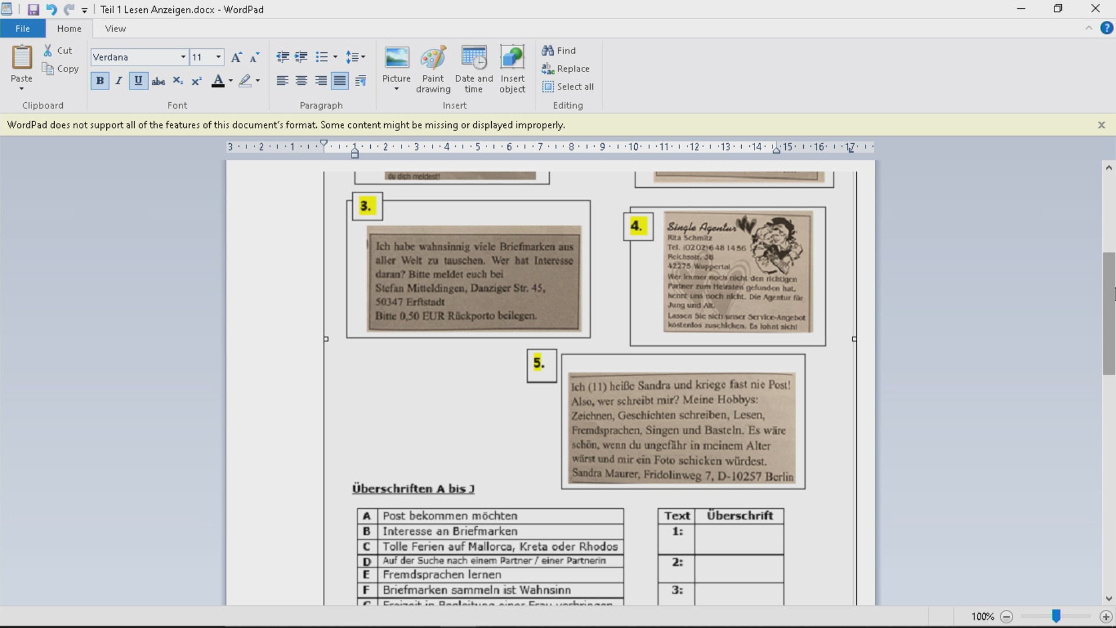Switch to the Home tab
Screen dimensions: 1116x628
pyautogui.click(x=69, y=28)
